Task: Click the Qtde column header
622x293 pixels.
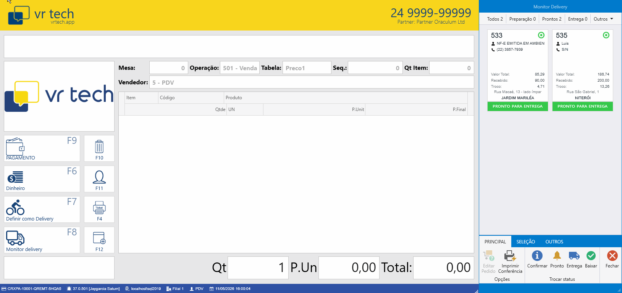Action: pos(175,109)
